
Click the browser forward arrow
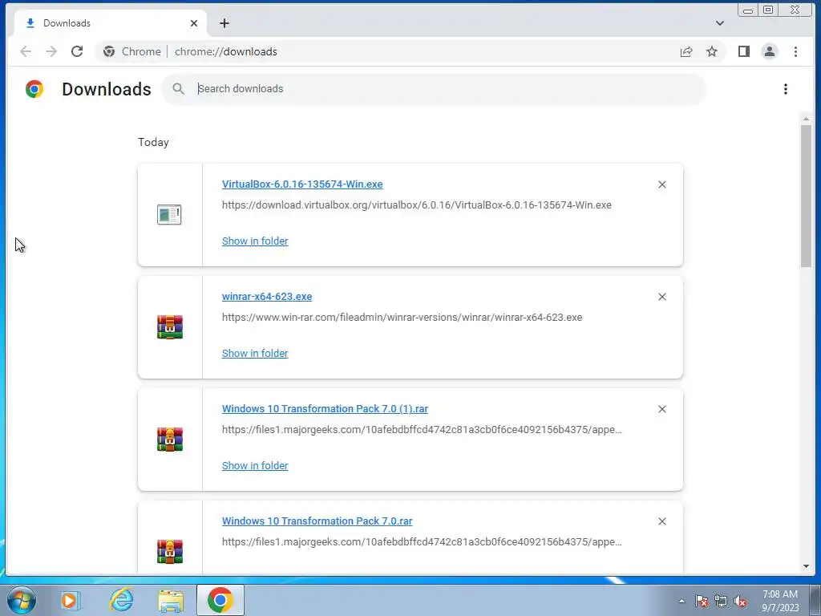coord(51,51)
